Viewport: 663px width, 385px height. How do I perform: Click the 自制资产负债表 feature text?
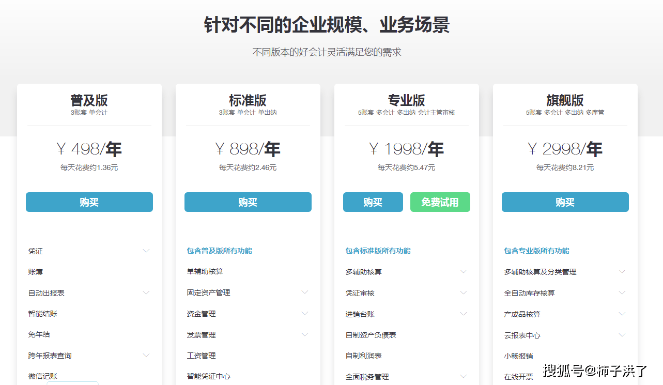point(371,335)
